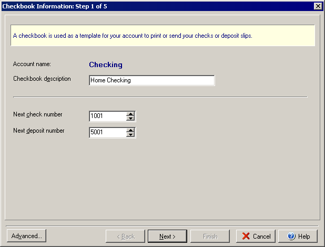Open the Advanced... settings

click(x=26, y=236)
